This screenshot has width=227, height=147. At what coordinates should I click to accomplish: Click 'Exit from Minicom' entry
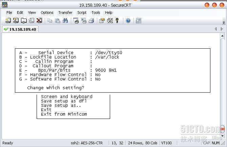tap(64, 114)
